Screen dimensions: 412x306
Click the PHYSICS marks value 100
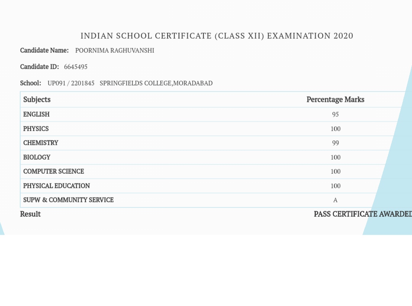(336, 129)
